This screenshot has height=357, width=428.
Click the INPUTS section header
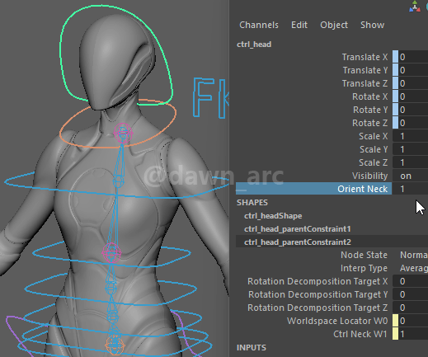point(252,348)
